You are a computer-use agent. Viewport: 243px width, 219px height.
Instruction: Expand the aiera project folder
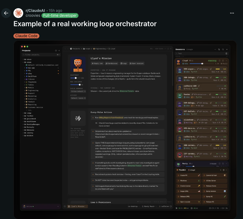point(23,59)
